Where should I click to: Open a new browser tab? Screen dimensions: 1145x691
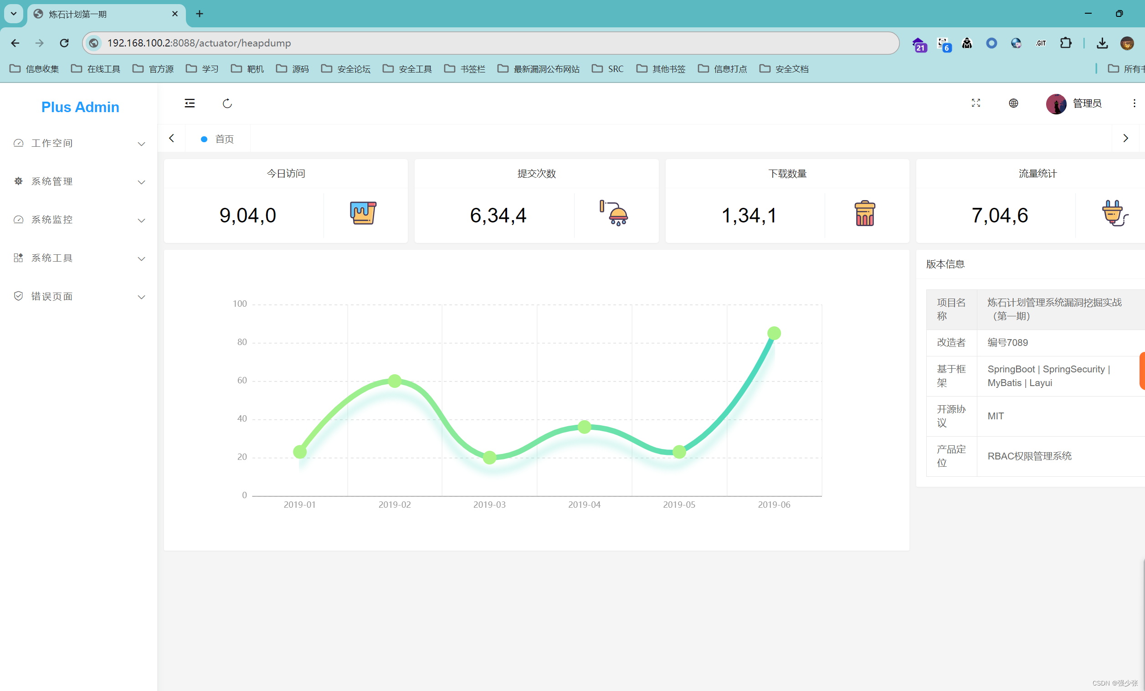200,14
